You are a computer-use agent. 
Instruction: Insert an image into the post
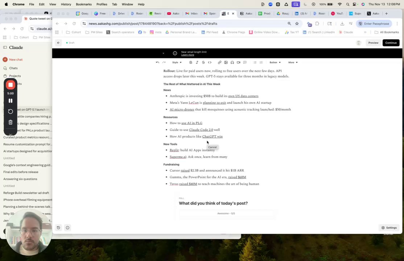226,62
